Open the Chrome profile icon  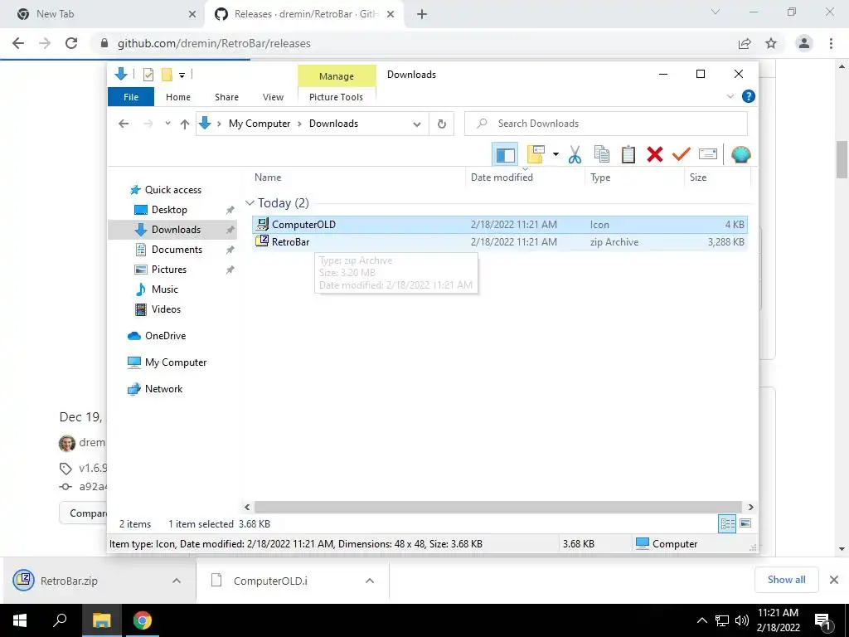pyautogui.click(x=804, y=43)
